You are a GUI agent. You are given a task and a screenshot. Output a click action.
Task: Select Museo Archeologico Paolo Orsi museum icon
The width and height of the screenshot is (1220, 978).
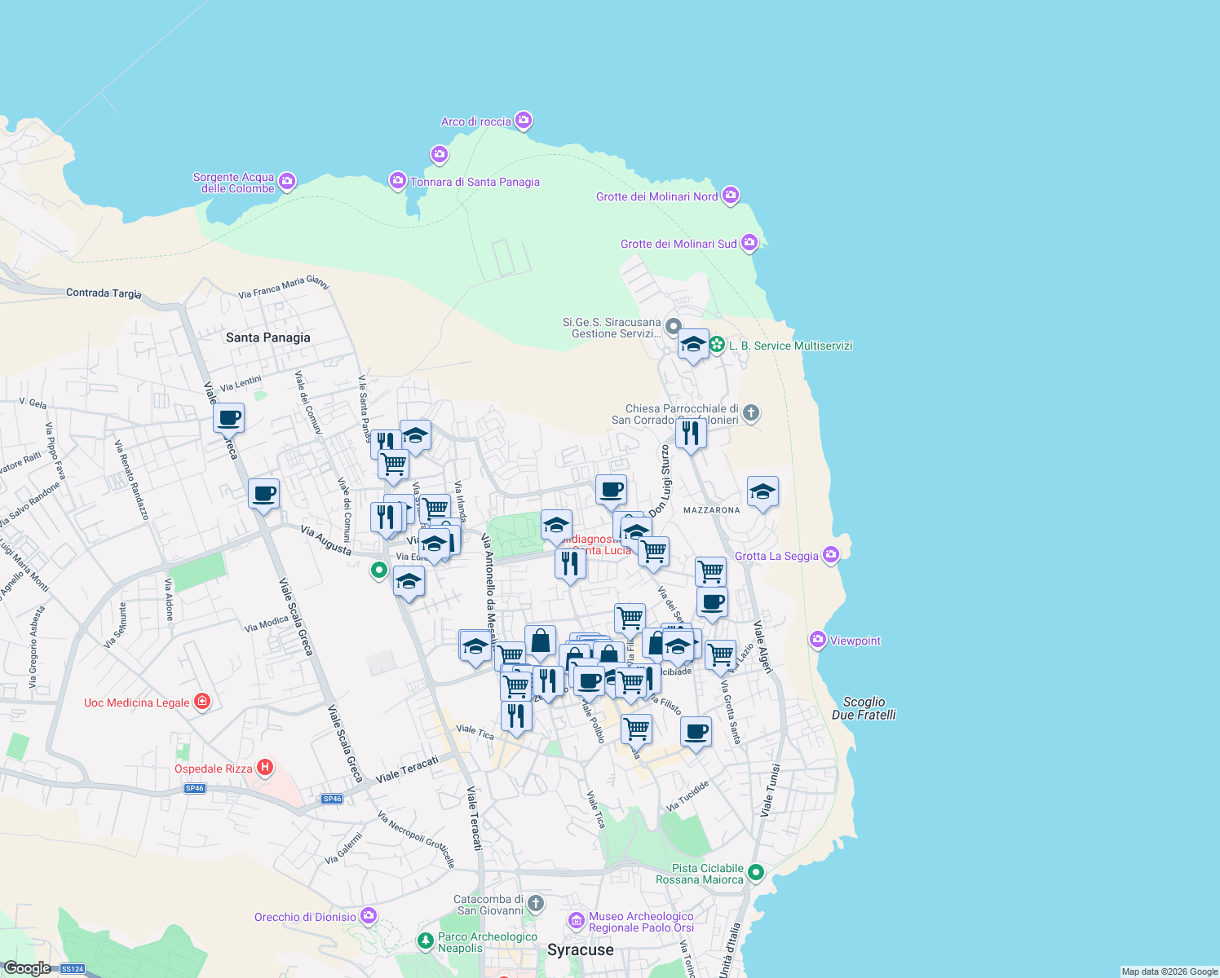pyautogui.click(x=577, y=921)
